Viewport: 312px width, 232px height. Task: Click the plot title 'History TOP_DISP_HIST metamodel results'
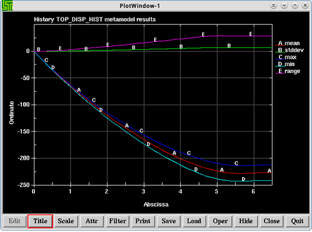pyautogui.click(x=95, y=19)
